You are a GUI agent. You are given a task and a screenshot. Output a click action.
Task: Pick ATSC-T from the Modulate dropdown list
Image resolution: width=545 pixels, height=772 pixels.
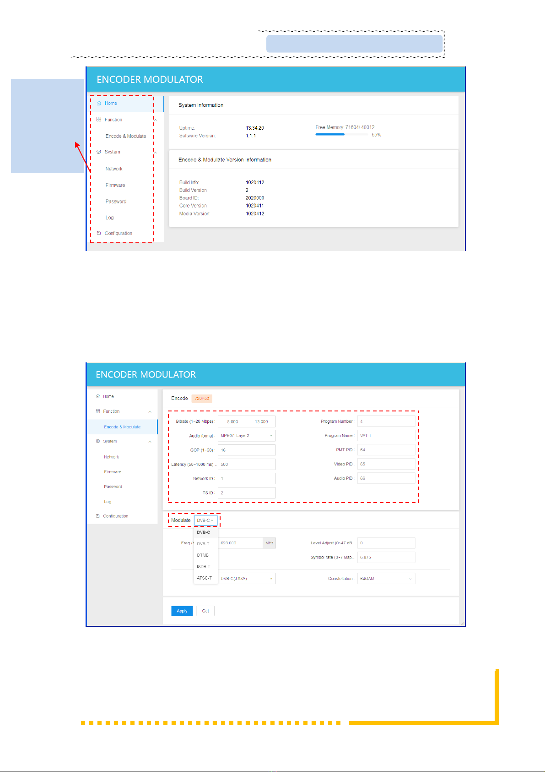[204, 578]
